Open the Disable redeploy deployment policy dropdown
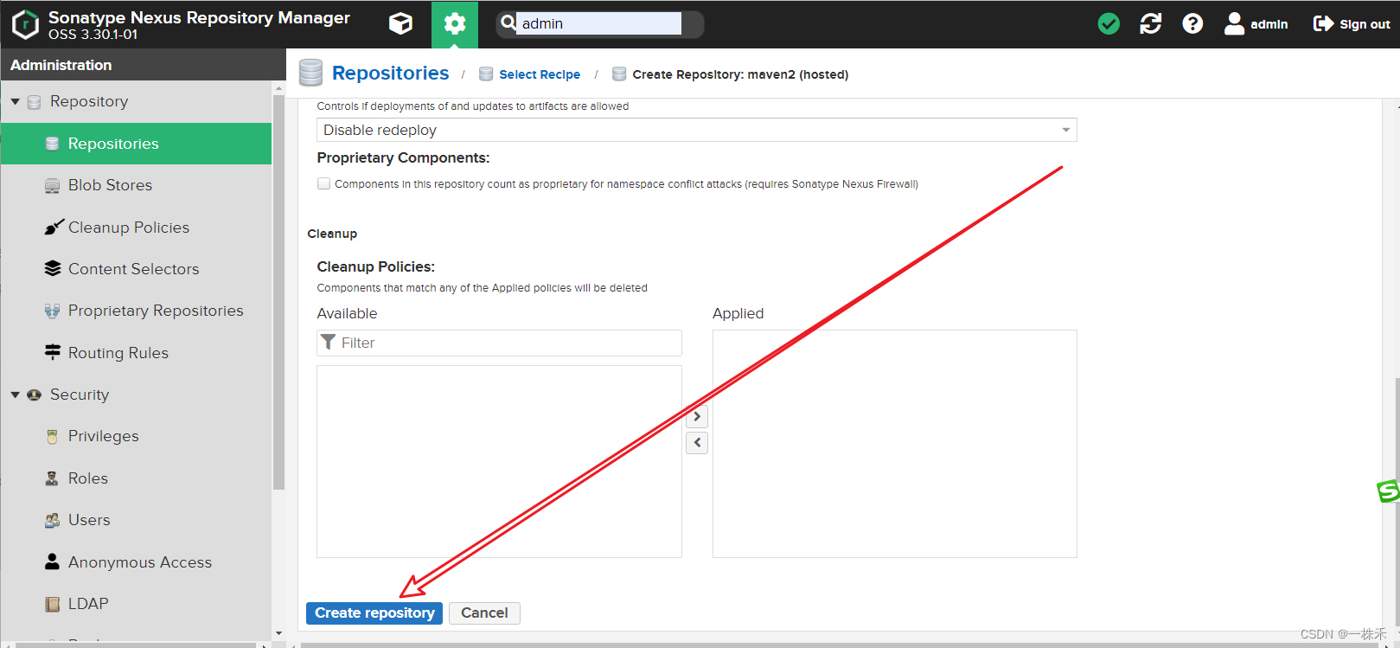Screen dimensions: 1400x648 697,130
